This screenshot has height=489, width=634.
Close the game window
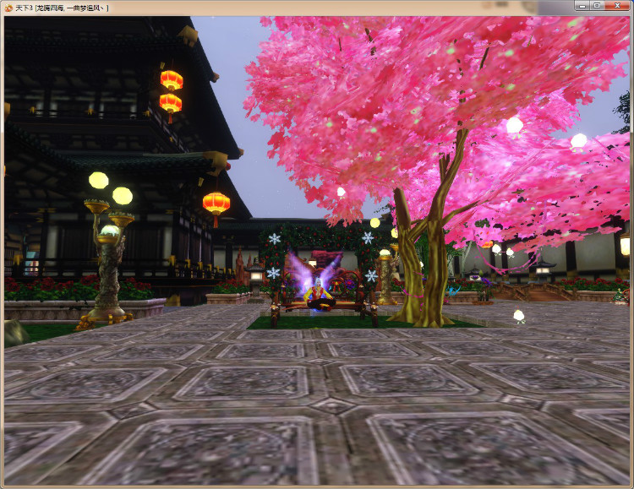click(x=616, y=5)
